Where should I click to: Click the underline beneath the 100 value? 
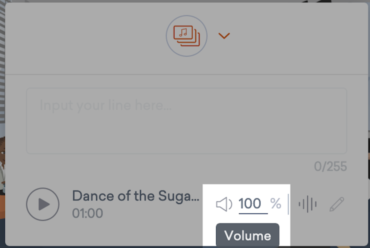pos(253,213)
